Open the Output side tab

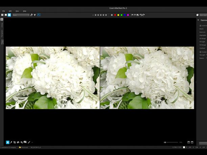(x=2, y=42)
